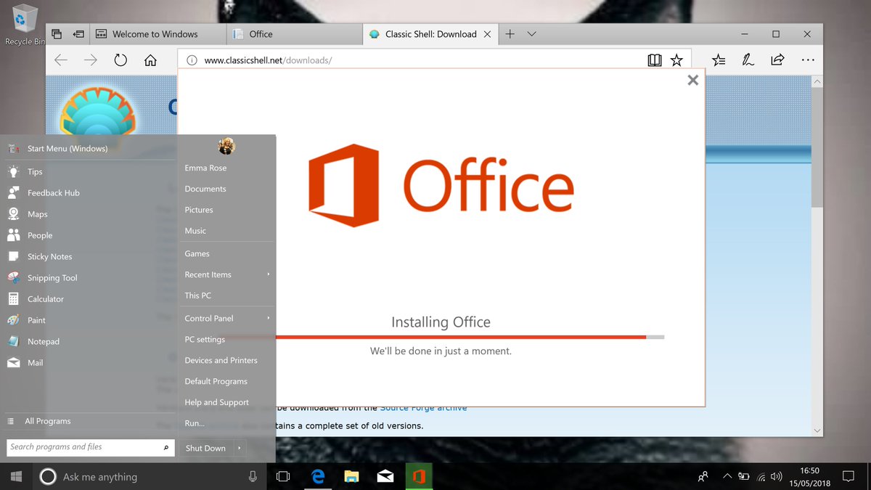Expand the Shut Down options arrow
This screenshot has width=871, height=490.
(x=240, y=448)
